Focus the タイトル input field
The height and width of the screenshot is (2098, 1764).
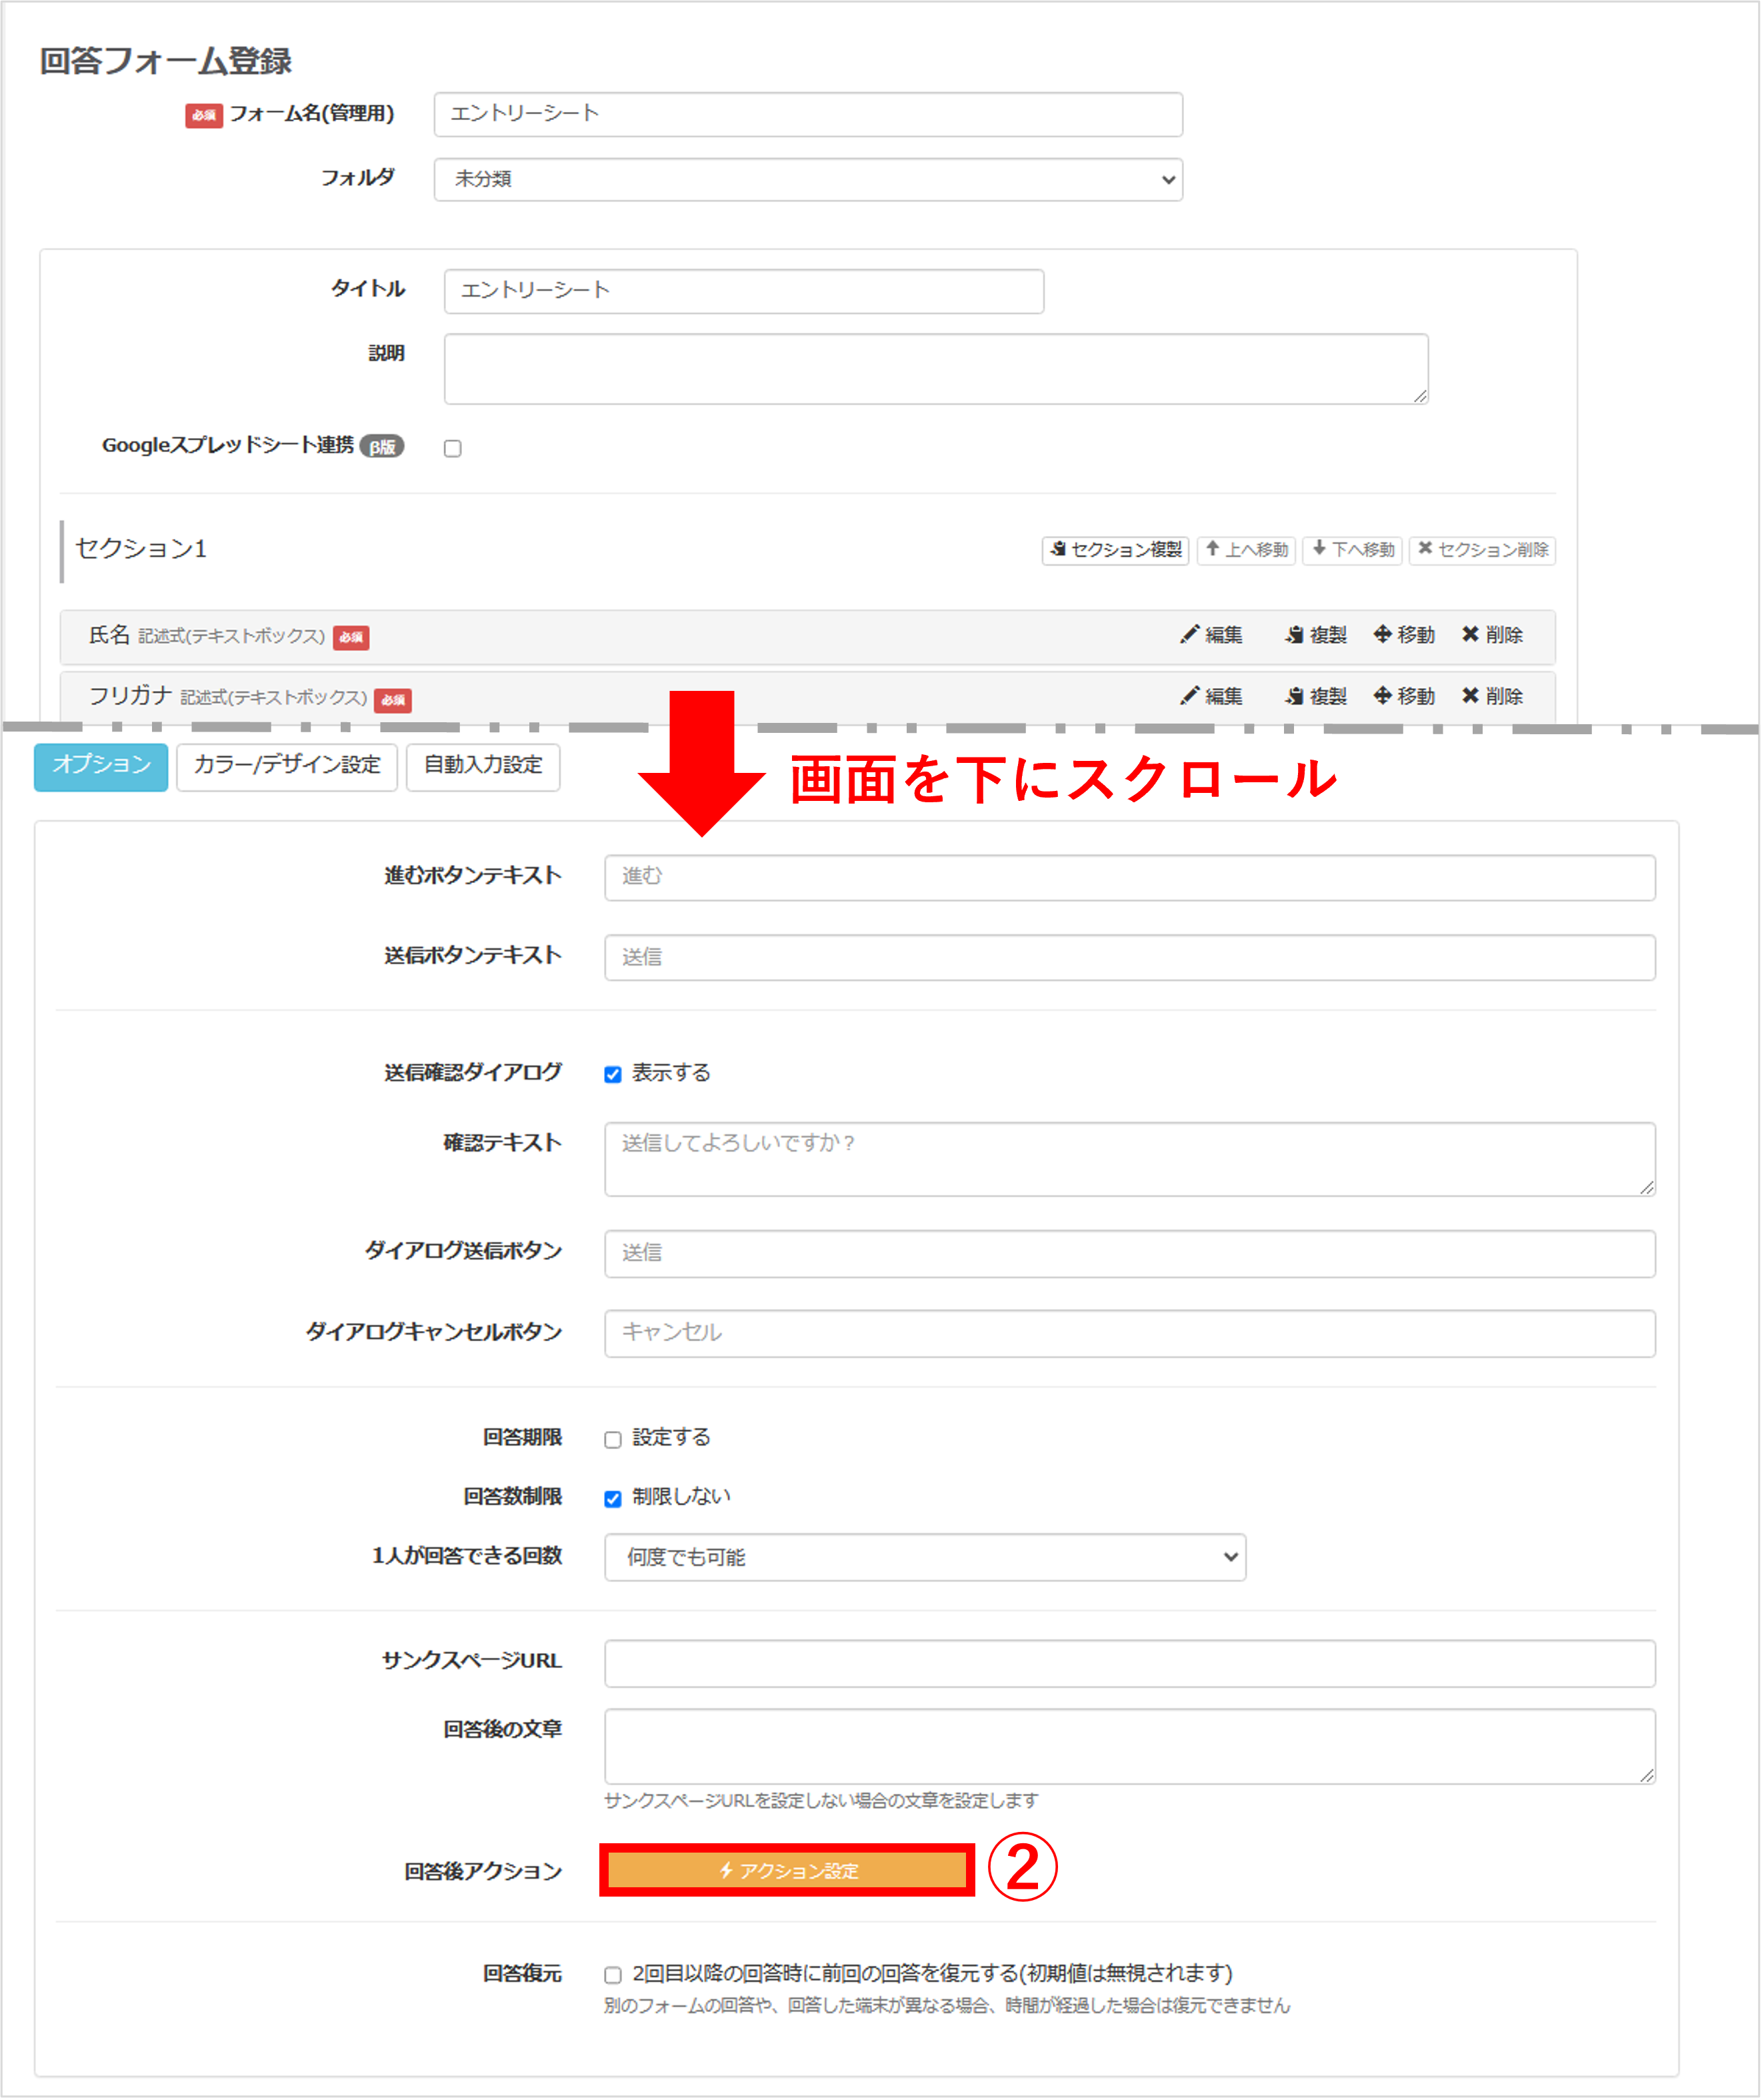click(744, 291)
